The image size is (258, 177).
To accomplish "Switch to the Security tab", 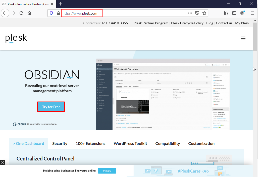I will [60, 143].
